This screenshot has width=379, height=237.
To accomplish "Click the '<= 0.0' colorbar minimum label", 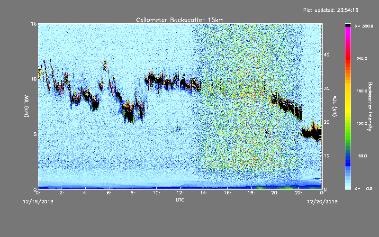I will tap(363, 189).
